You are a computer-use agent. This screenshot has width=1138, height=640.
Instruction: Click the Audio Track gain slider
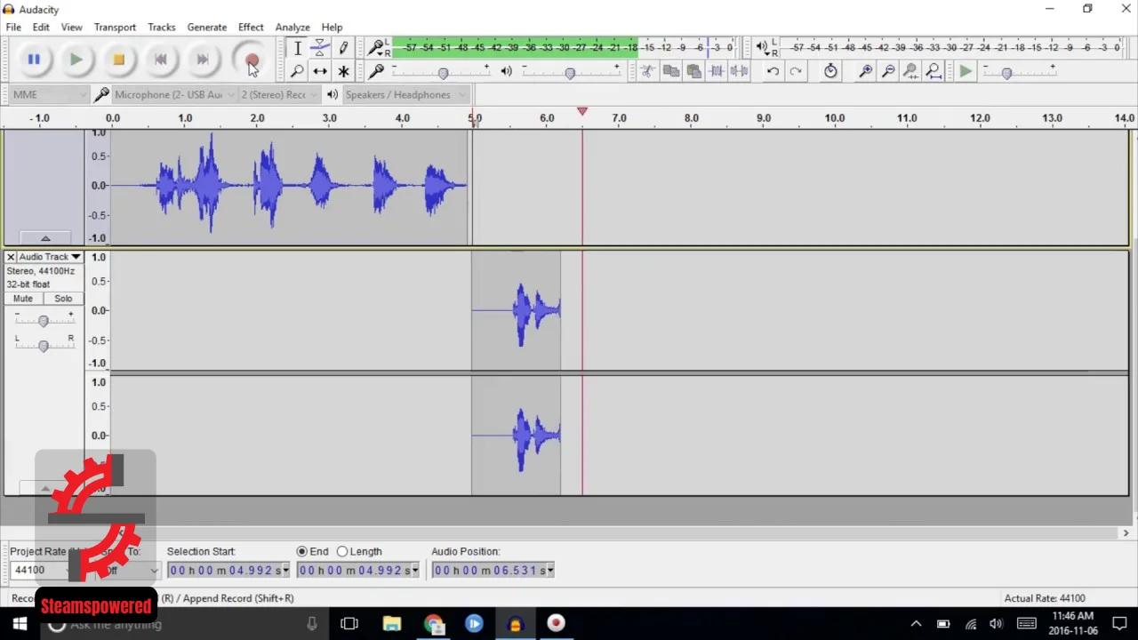coord(43,320)
